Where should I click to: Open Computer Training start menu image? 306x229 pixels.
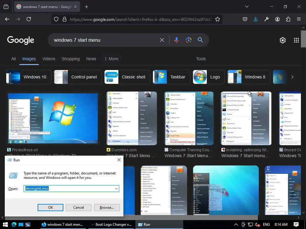click(x=189, y=118)
